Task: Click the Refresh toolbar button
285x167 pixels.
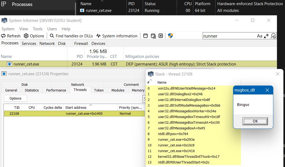Action: tap(11, 36)
